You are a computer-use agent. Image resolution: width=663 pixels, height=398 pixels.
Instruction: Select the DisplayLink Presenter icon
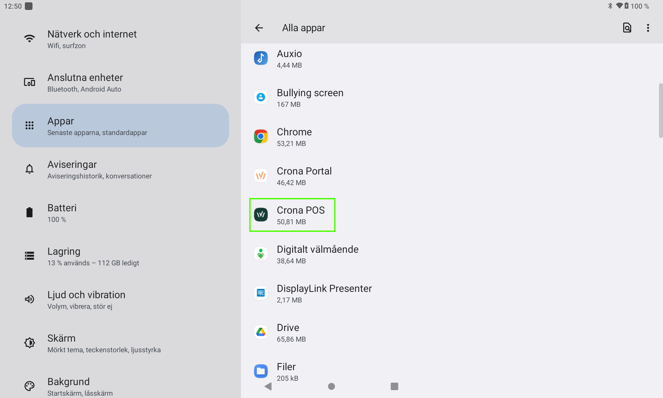(261, 293)
